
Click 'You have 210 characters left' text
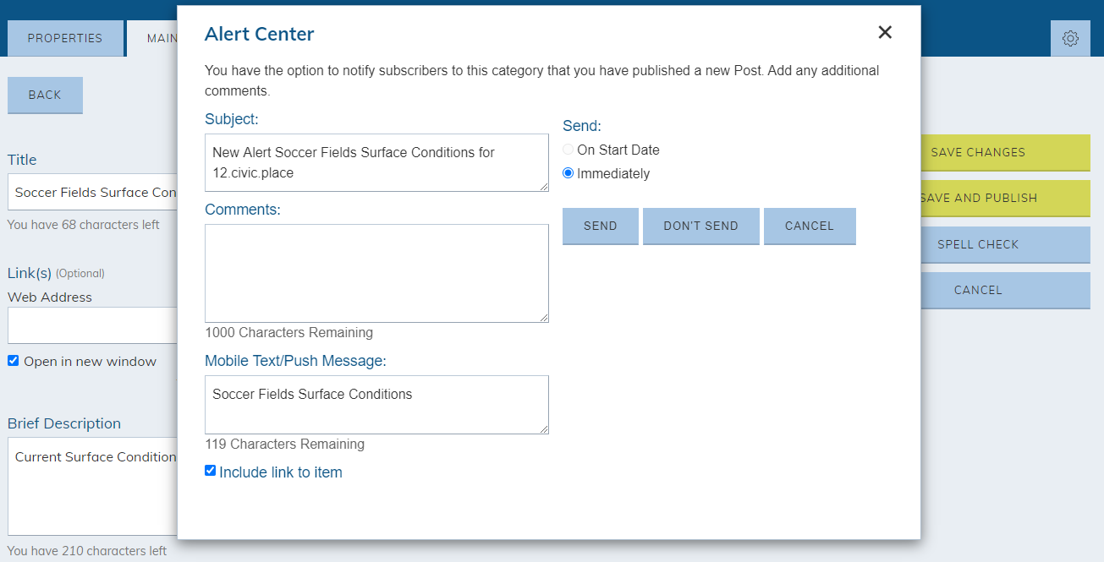tap(87, 551)
